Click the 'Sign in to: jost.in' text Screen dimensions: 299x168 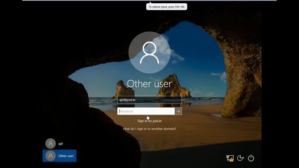(x=149, y=121)
